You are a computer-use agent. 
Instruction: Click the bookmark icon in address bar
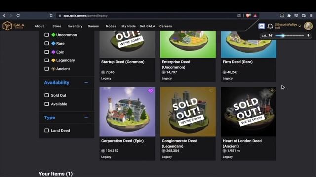click(x=51, y=15)
